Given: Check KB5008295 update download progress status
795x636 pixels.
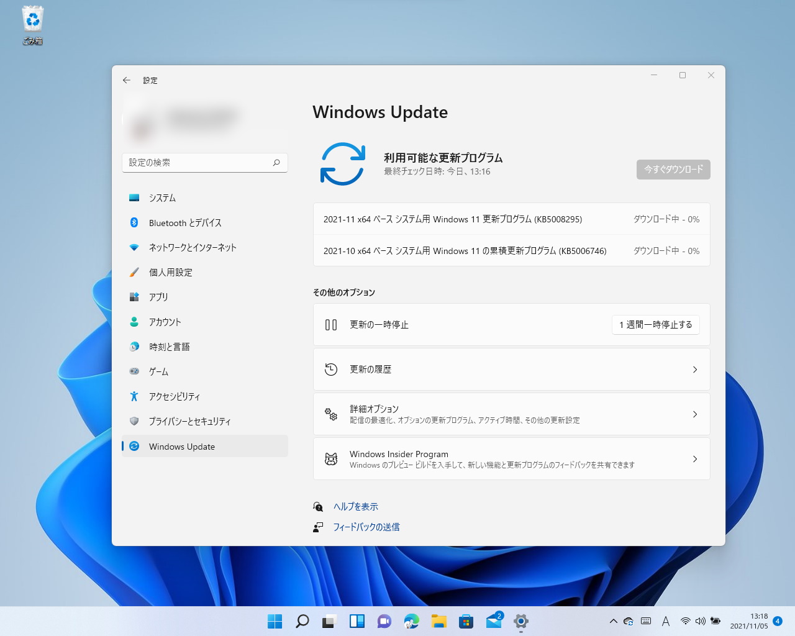Looking at the screenshot, I should (x=666, y=219).
